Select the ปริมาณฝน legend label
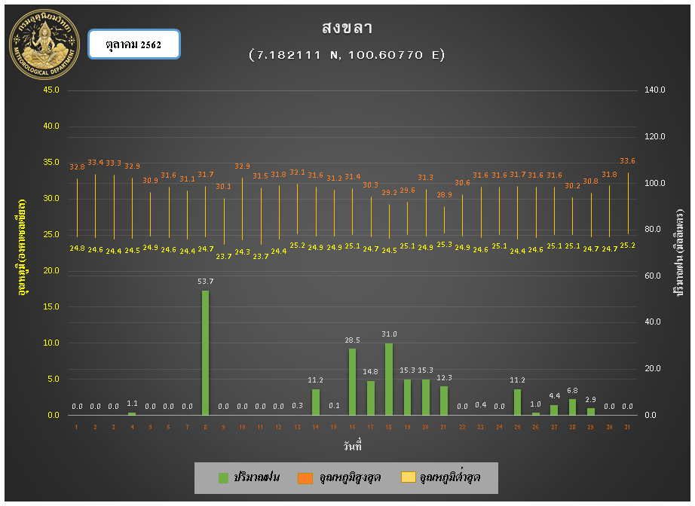Viewport: 695px width, 506px height. click(x=256, y=477)
